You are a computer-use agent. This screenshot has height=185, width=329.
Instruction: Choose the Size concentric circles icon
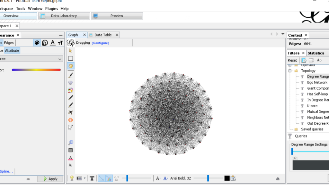click(x=45, y=43)
